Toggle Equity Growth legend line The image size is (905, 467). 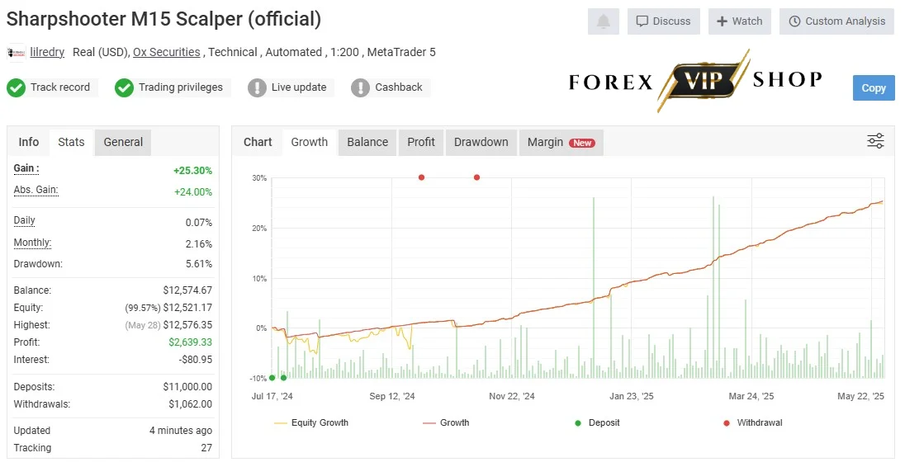pyautogui.click(x=311, y=422)
